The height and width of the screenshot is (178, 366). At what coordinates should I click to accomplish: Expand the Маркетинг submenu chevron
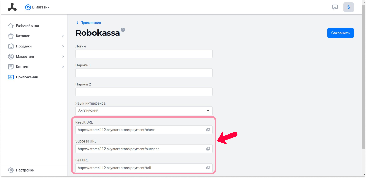click(63, 56)
